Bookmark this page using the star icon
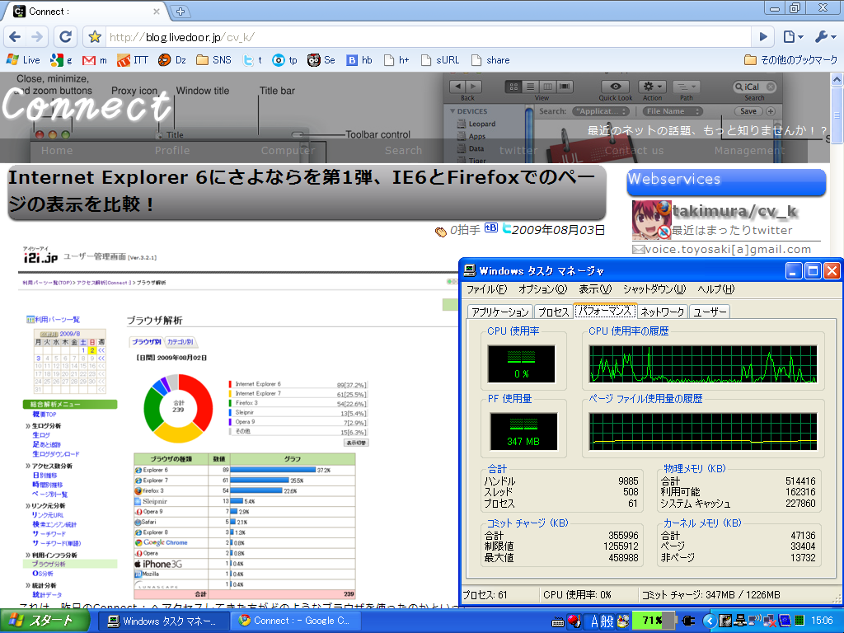This screenshot has width=844, height=633. pos(95,36)
